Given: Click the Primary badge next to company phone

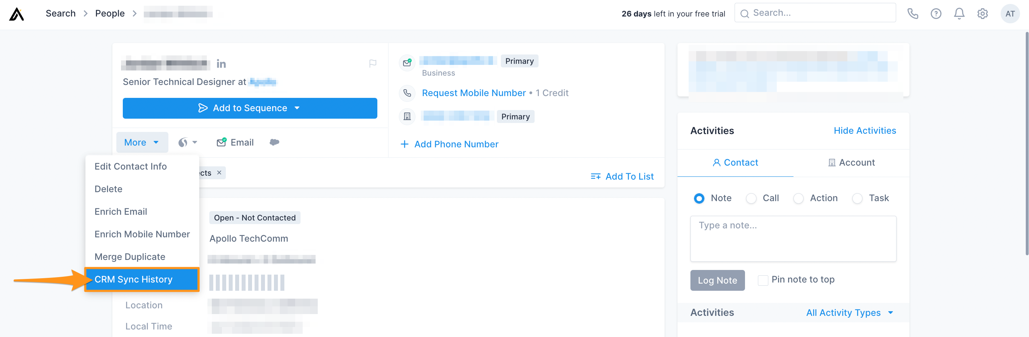Looking at the screenshot, I should (515, 117).
